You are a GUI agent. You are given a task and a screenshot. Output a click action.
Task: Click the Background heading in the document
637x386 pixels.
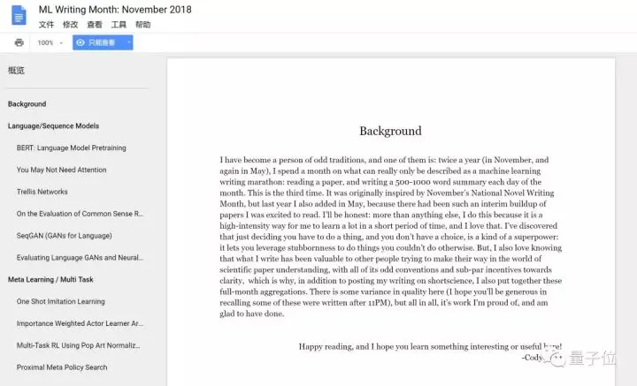pos(390,131)
